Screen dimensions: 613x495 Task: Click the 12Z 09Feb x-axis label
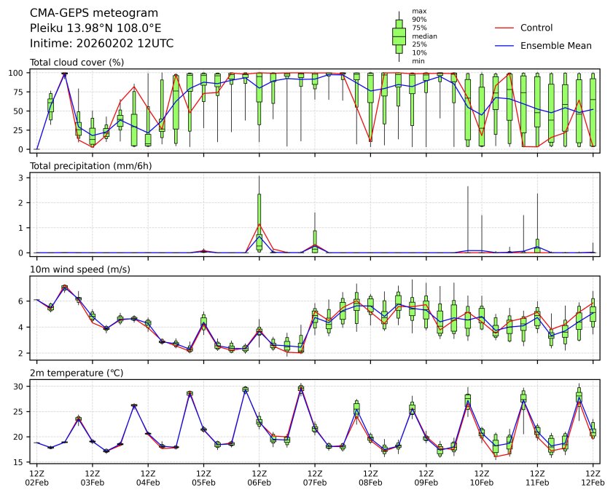click(426, 478)
